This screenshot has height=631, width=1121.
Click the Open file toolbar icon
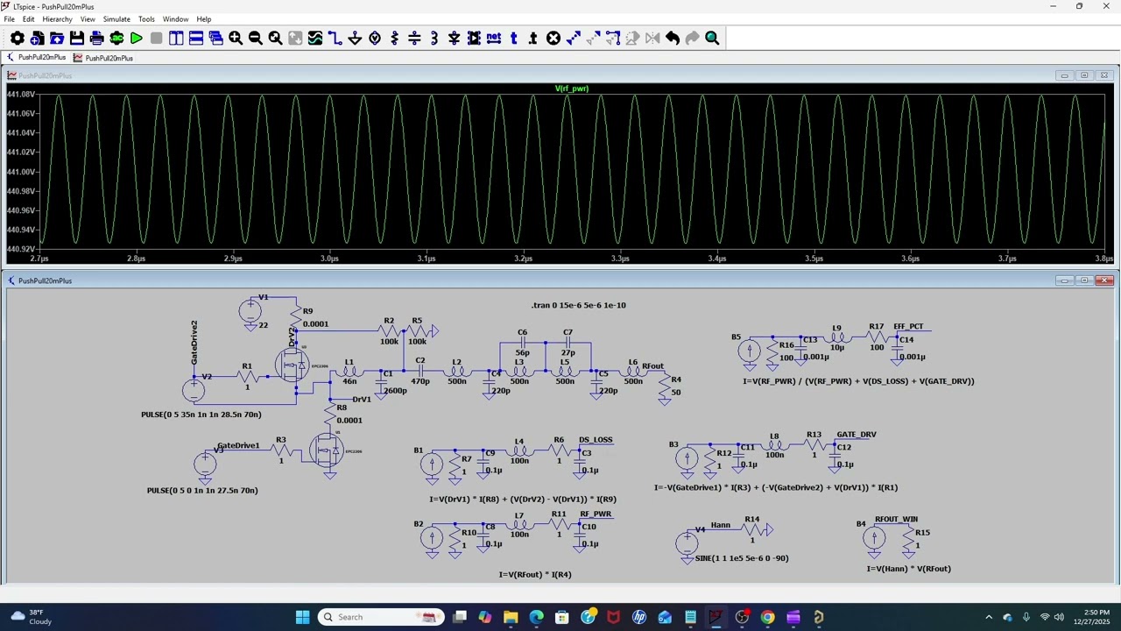[57, 38]
